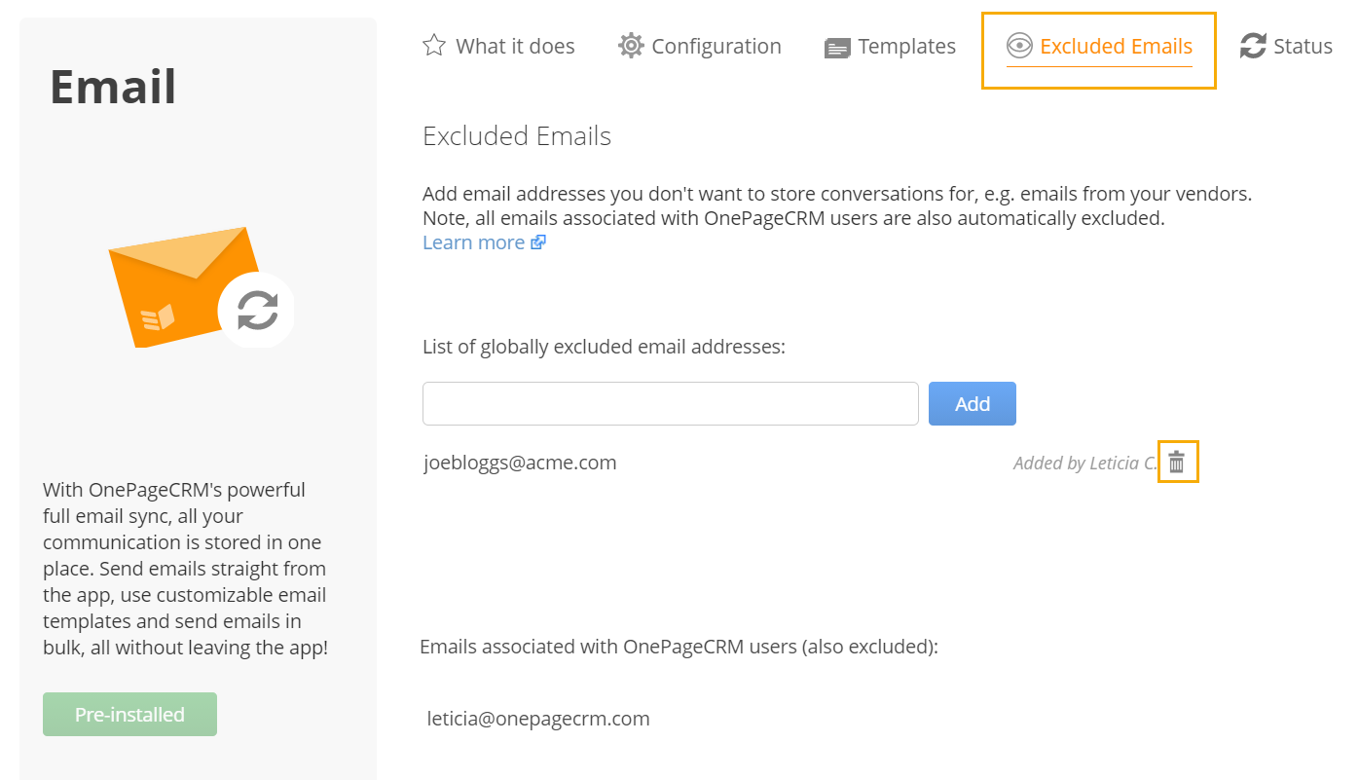Click the green Pre-installed button

tap(129, 715)
